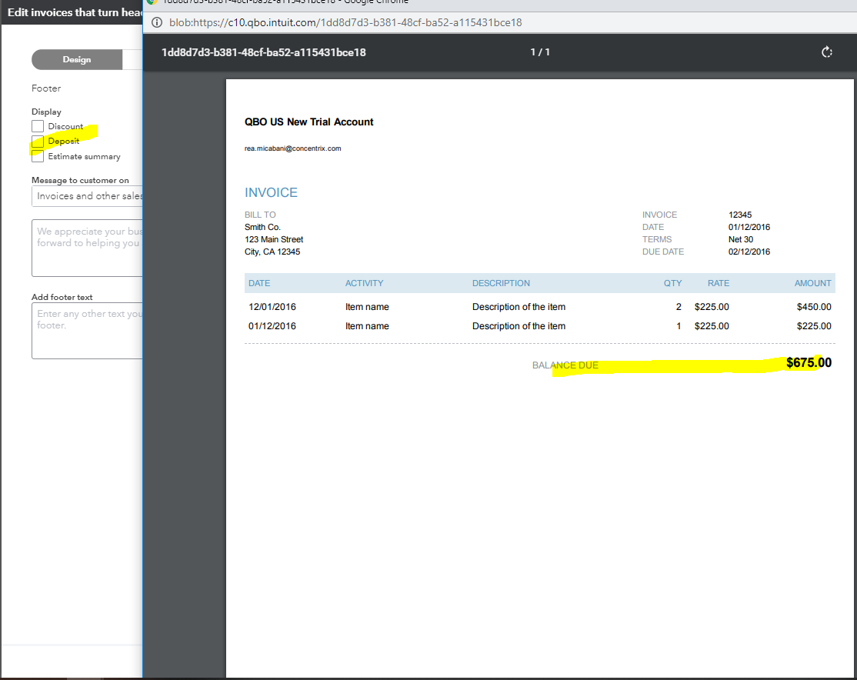857x680 pixels.
Task: Click the Footer section label
Action: (x=46, y=88)
